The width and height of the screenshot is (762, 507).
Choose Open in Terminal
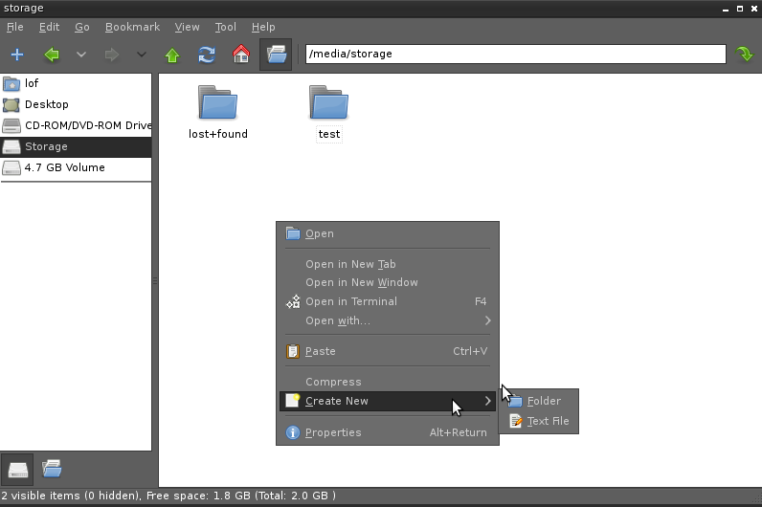[x=388, y=301]
